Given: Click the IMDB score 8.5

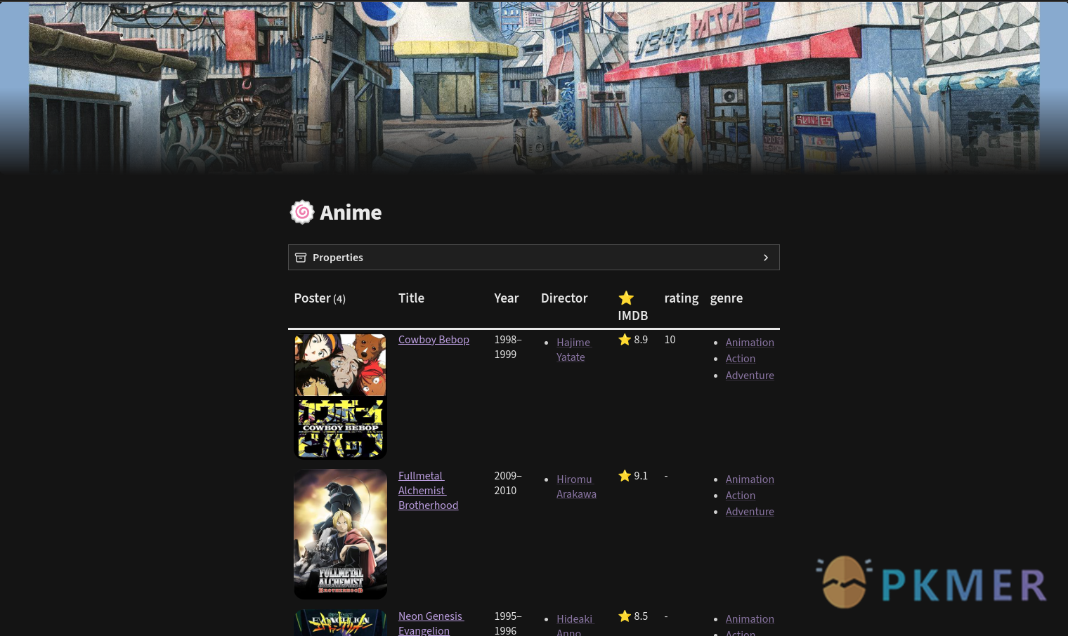Looking at the screenshot, I should pyautogui.click(x=641, y=616).
